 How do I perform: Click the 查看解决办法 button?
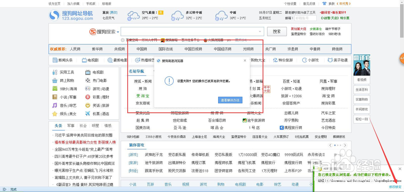click(x=230, y=100)
